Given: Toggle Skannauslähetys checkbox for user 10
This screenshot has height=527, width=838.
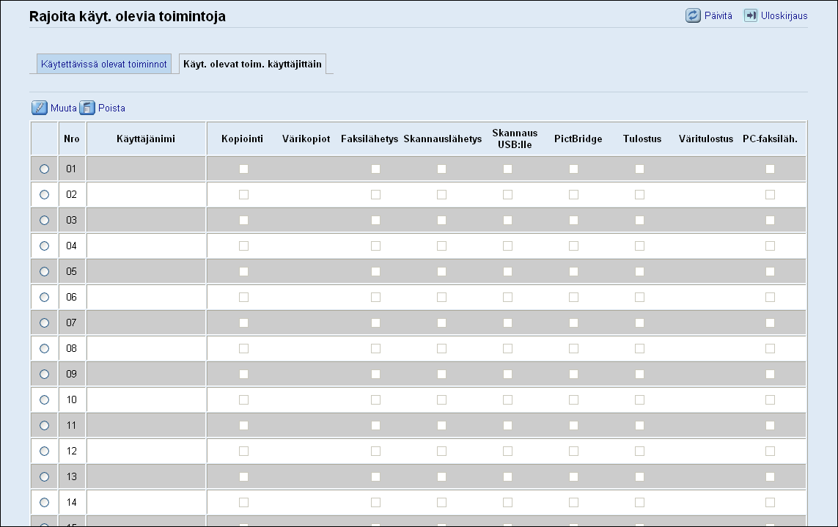Looking at the screenshot, I should [441, 399].
